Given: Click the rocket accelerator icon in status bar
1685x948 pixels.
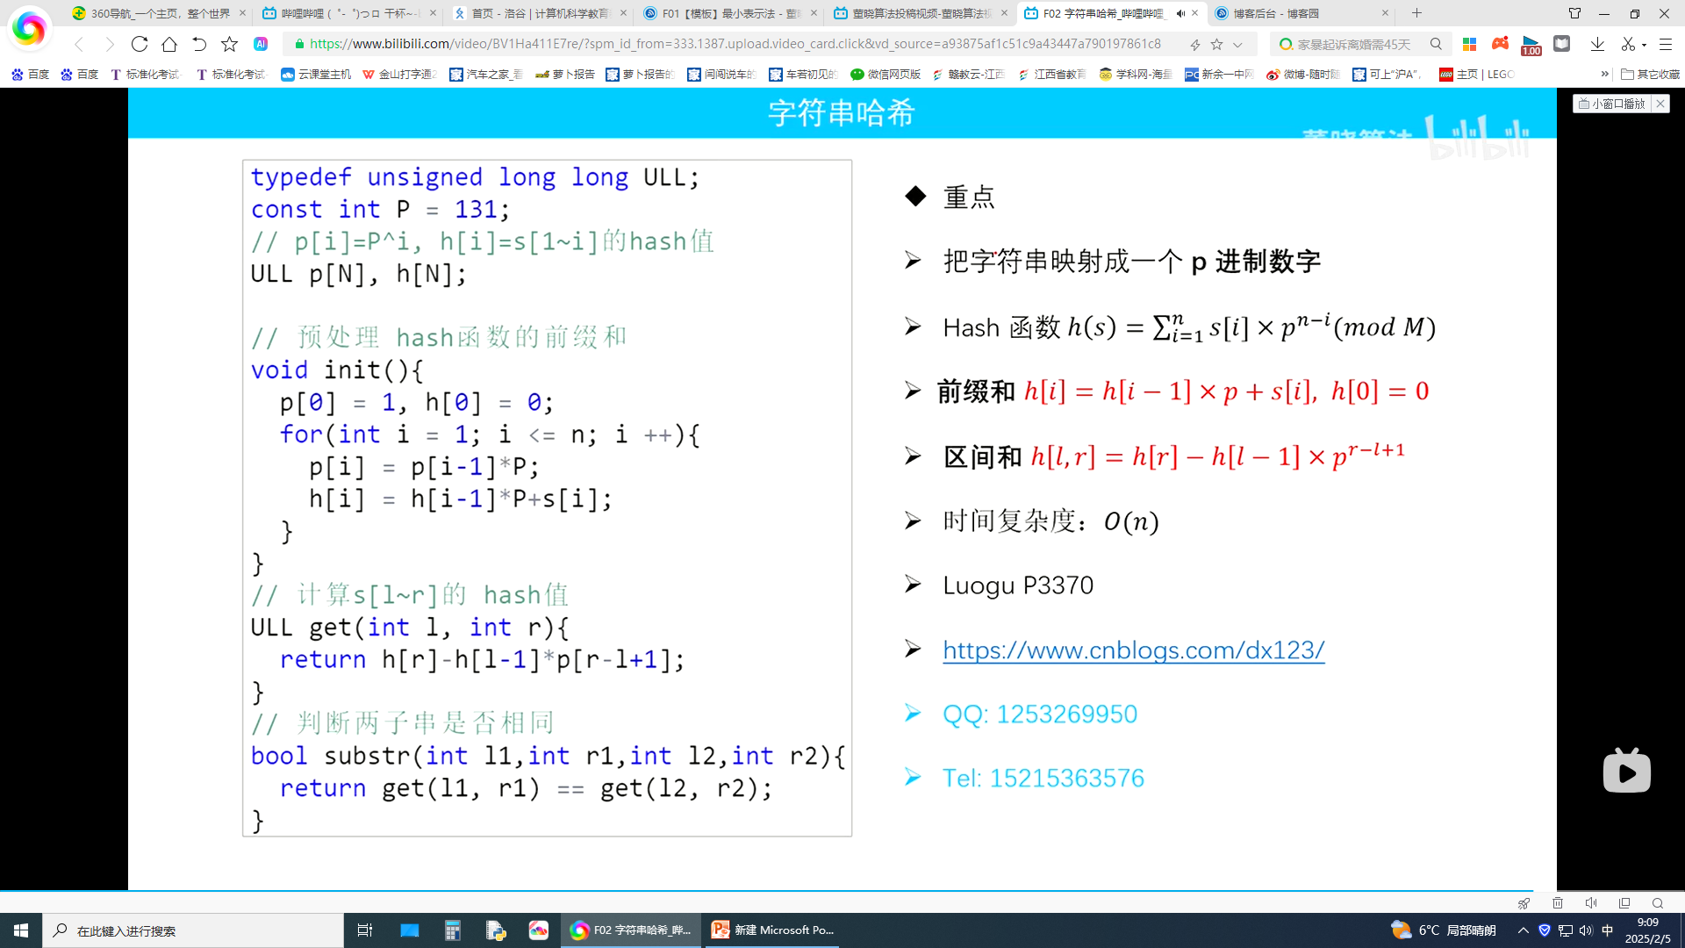Looking at the screenshot, I should (1524, 903).
